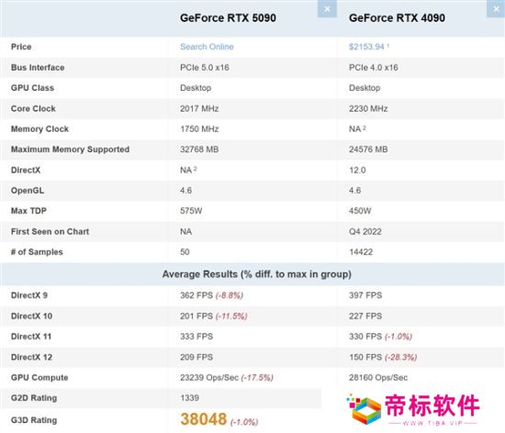Click the GPU Class row label
The height and width of the screenshot is (433, 505).
[32, 88]
